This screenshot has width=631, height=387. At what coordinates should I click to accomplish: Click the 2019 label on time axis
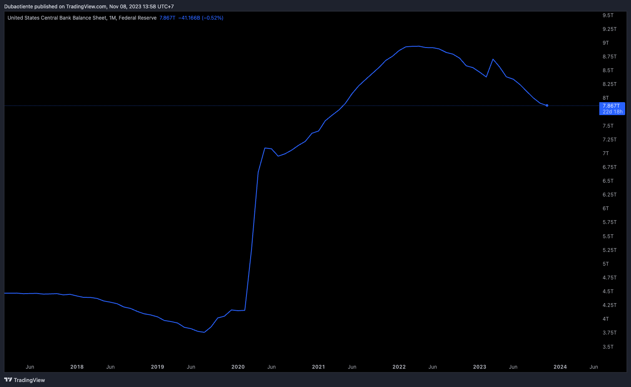(x=157, y=367)
